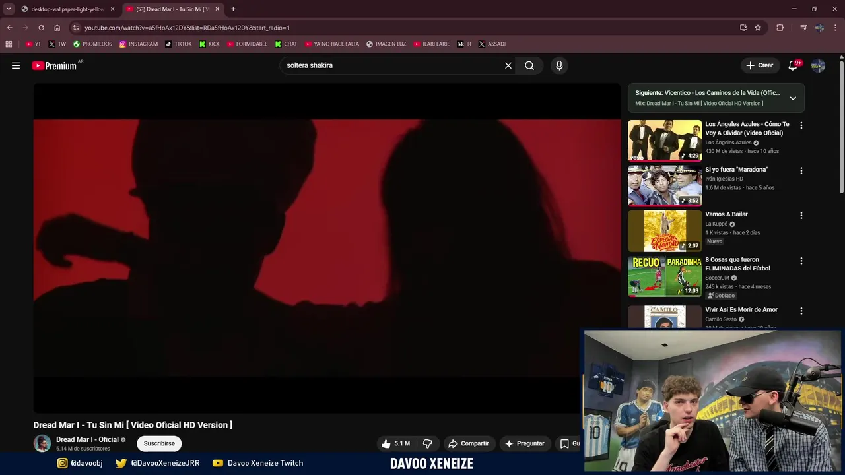Click the browser home icon
845x475 pixels.
coord(57,28)
